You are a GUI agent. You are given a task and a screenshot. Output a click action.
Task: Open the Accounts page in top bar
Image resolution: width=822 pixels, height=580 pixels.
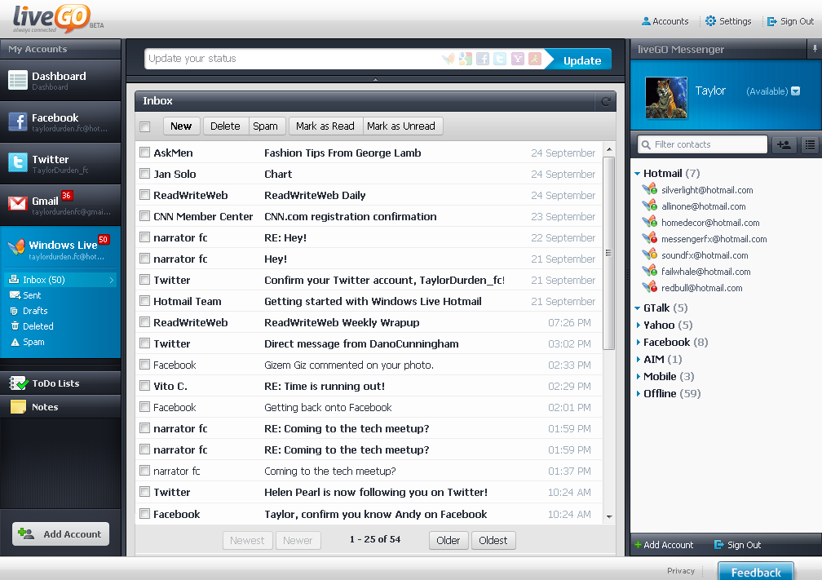click(665, 21)
